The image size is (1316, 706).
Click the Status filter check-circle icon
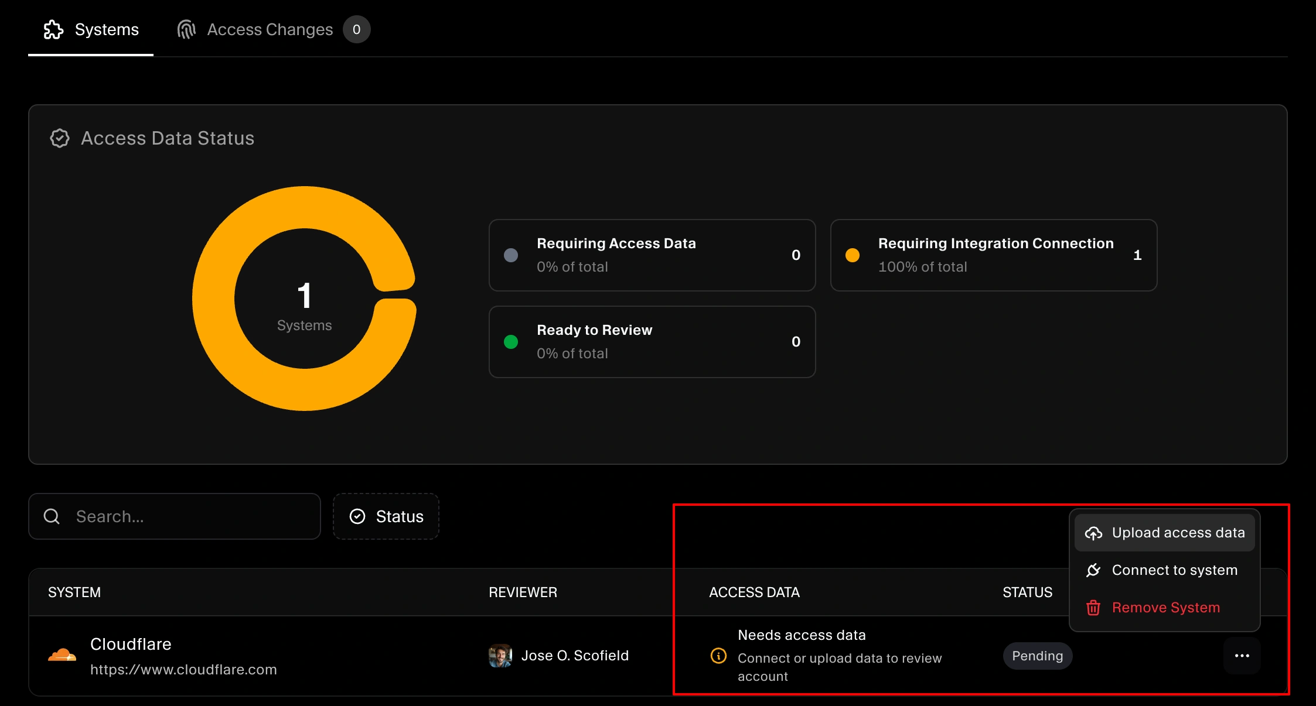tap(357, 516)
